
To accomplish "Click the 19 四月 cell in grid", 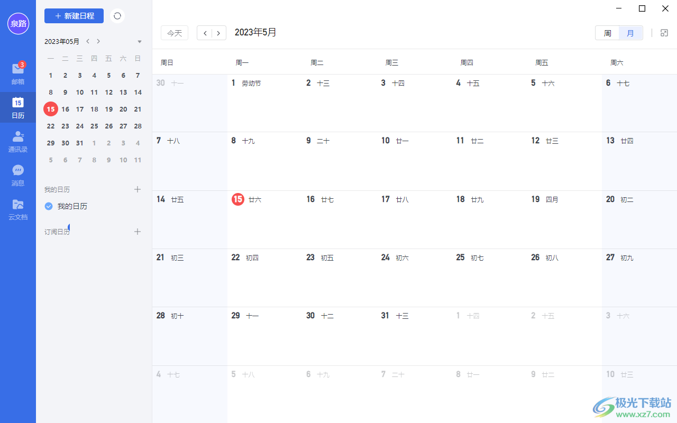I will [x=564, y=219].
